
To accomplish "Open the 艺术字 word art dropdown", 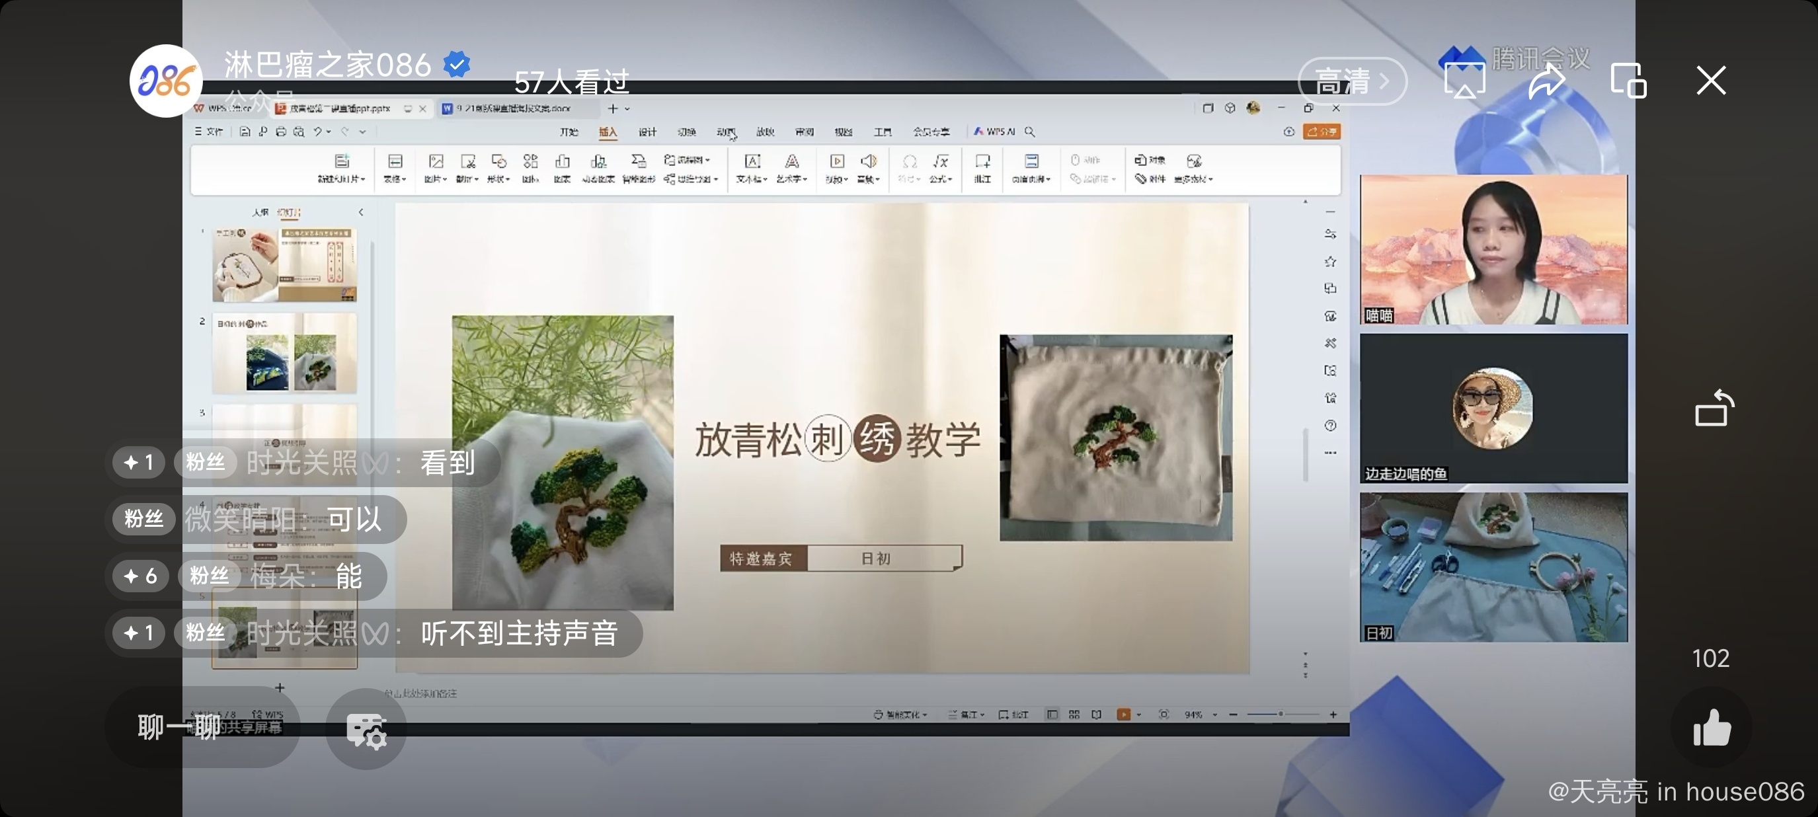I will point(792,169).
